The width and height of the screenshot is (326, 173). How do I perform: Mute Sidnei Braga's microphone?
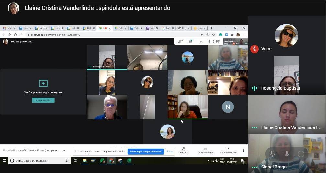pyautogui.click(x=287, y=154)
